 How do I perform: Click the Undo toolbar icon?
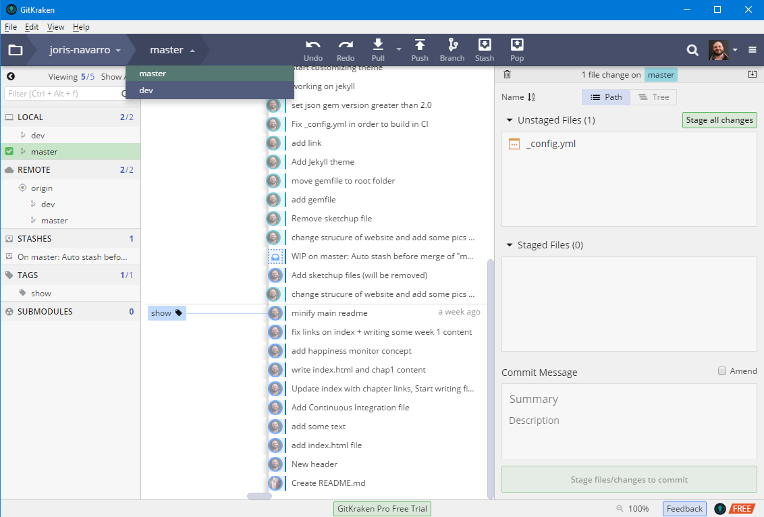(312, 45)
